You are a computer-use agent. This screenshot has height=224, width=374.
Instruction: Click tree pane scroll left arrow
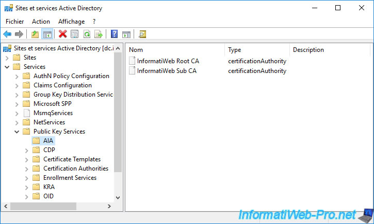coord(6,206)
